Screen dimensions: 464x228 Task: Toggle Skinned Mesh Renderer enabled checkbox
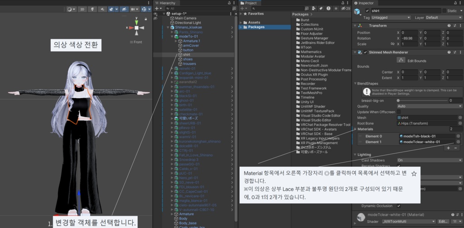(x=365, y=52)
